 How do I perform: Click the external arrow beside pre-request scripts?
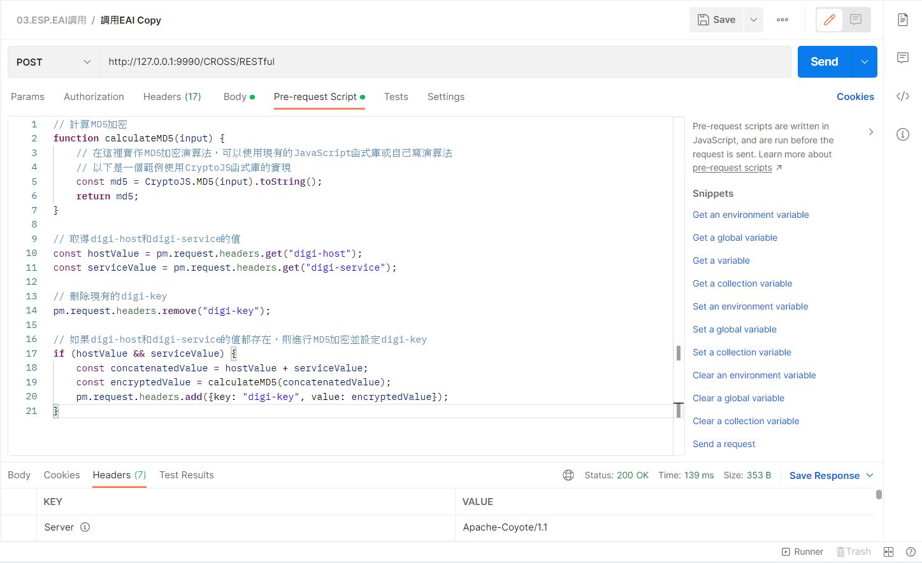tap(779, 167)
